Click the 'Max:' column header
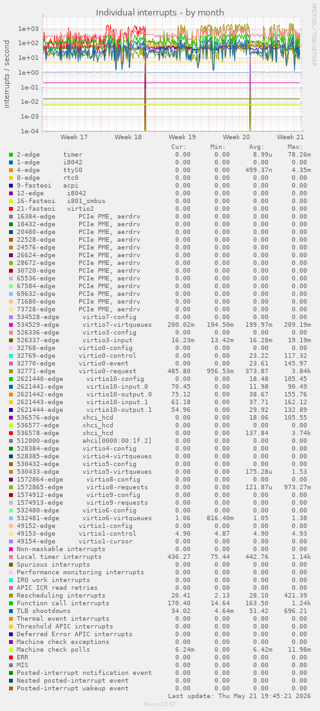The image size is (320, 711). pyautogui.click(x=295, y=147)
